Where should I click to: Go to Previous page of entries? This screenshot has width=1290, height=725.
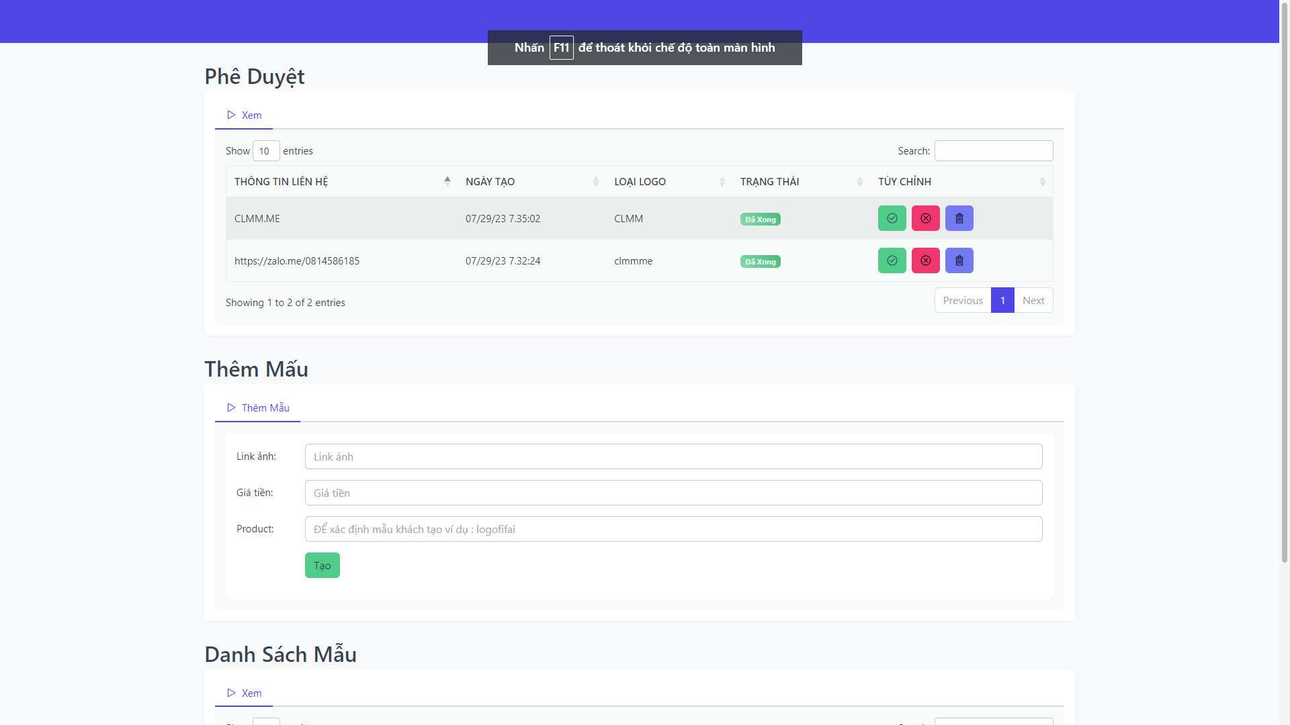click(x=962, y=301)
